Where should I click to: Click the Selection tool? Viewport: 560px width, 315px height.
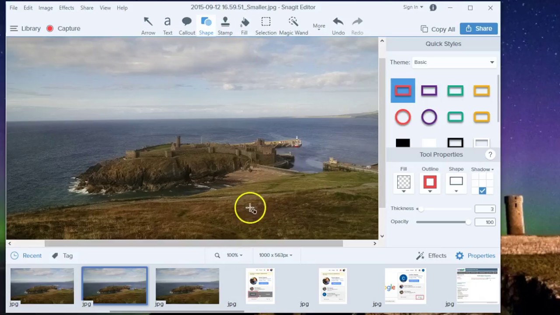coord(266,26)
